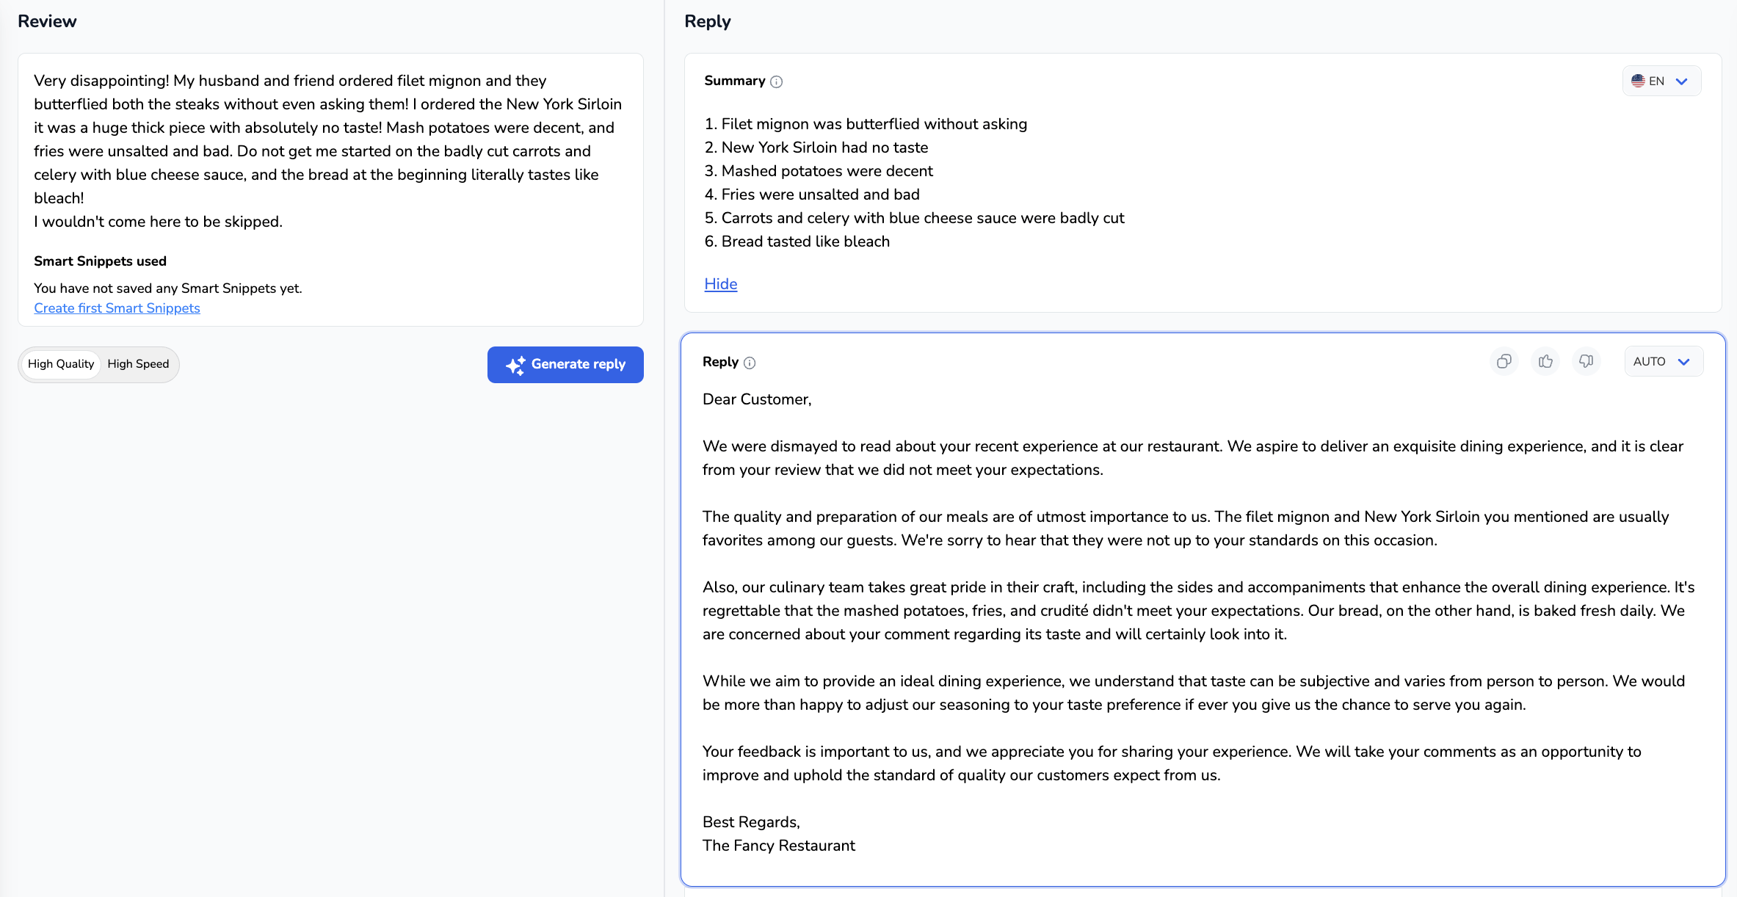Copy the generated reply to clipboard
The image size is (1737, 897).
[x=1504, y=361]
